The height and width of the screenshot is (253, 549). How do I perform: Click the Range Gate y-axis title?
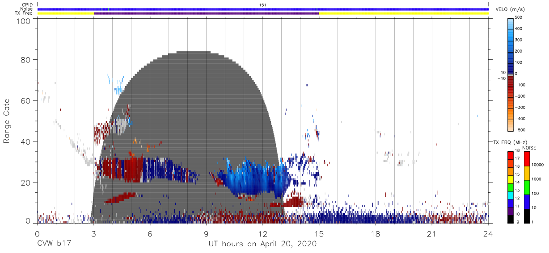pos(7,121)
